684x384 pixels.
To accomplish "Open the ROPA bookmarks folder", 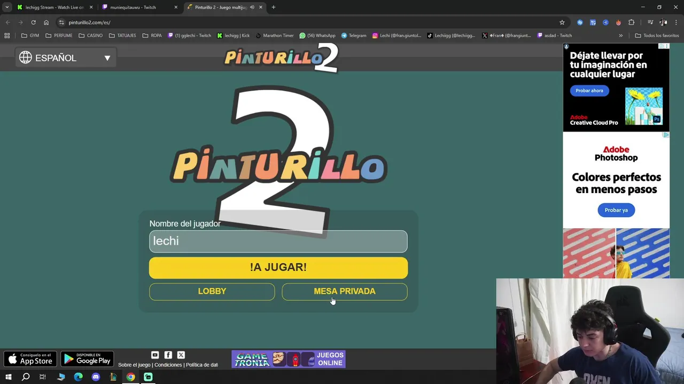I will tap(152, 36).
